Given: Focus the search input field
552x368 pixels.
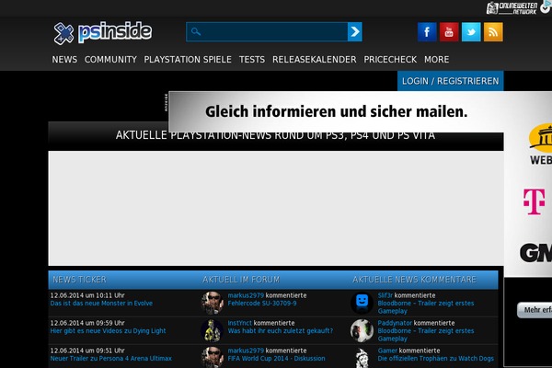Looking at the screenshot, I should 267,31.
